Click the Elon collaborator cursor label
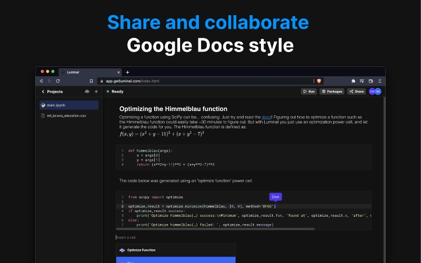 coord(275,197)
